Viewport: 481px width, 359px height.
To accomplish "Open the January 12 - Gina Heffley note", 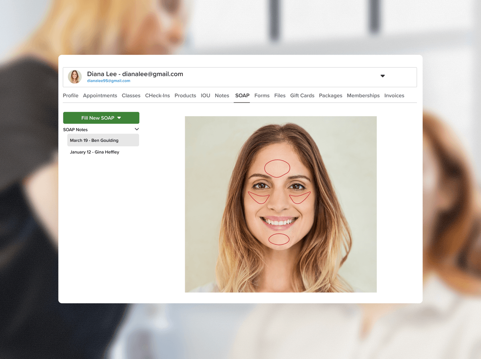I will pos(95,152).
